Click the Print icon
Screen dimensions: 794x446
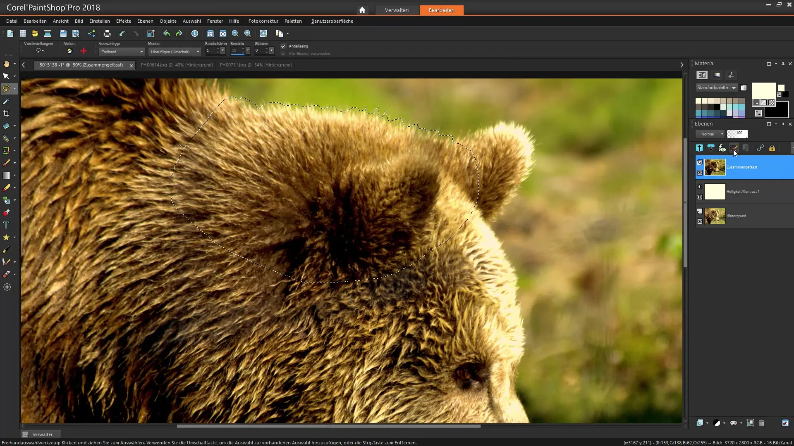(107, 33)
